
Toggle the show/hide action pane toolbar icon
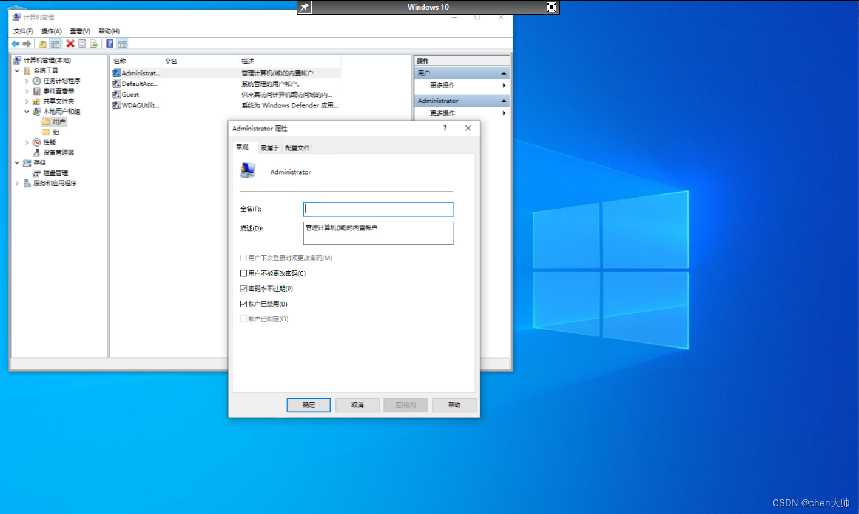pyautogui.click(x=123, y=44)
